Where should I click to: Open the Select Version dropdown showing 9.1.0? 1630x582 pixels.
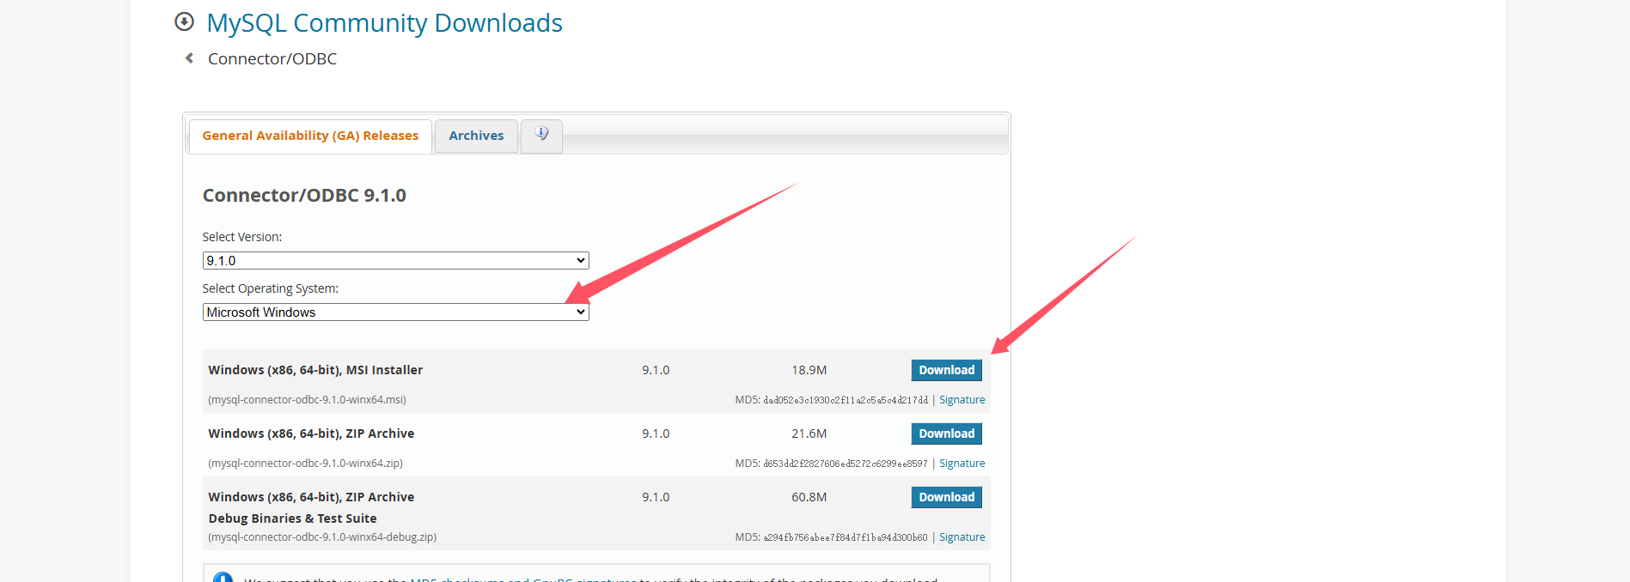click(x=395, y=260)
